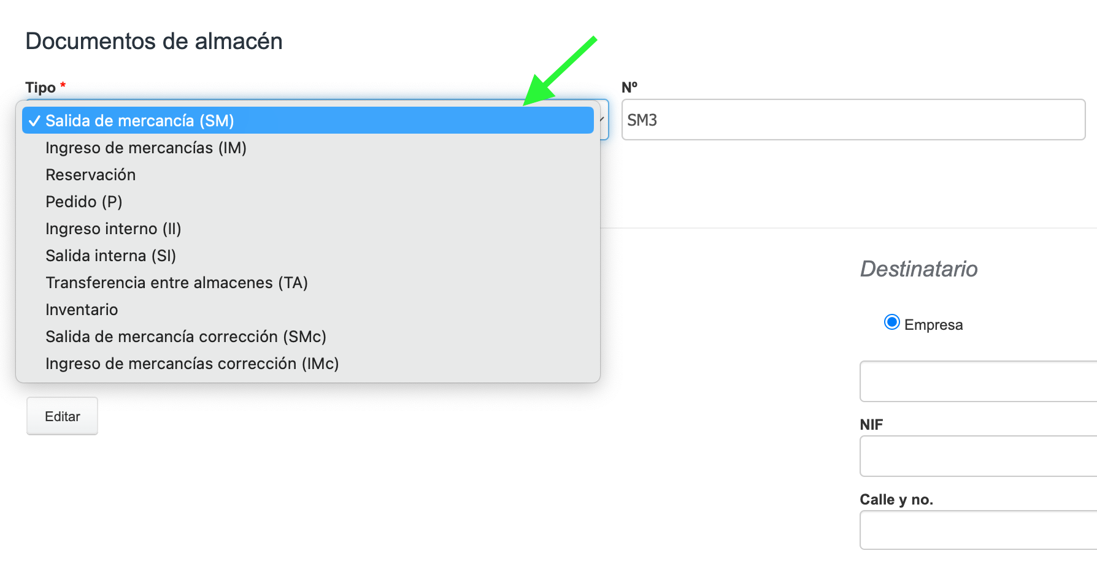This screenshot has height=564, width=1097.
Task: Choose Ingreso interno (II) option
Action: pyautogui.click(x=114, y=229)
